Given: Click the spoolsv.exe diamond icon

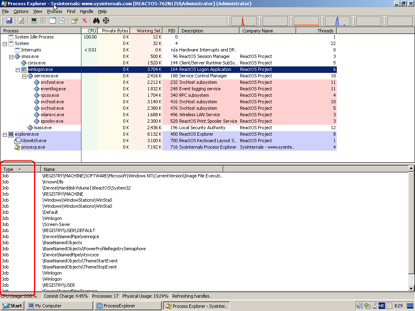Looking at the screenshot, I should 37,121.
